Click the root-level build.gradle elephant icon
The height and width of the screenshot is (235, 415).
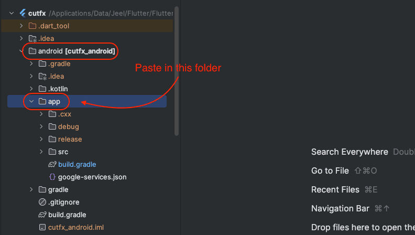[42, 215]
